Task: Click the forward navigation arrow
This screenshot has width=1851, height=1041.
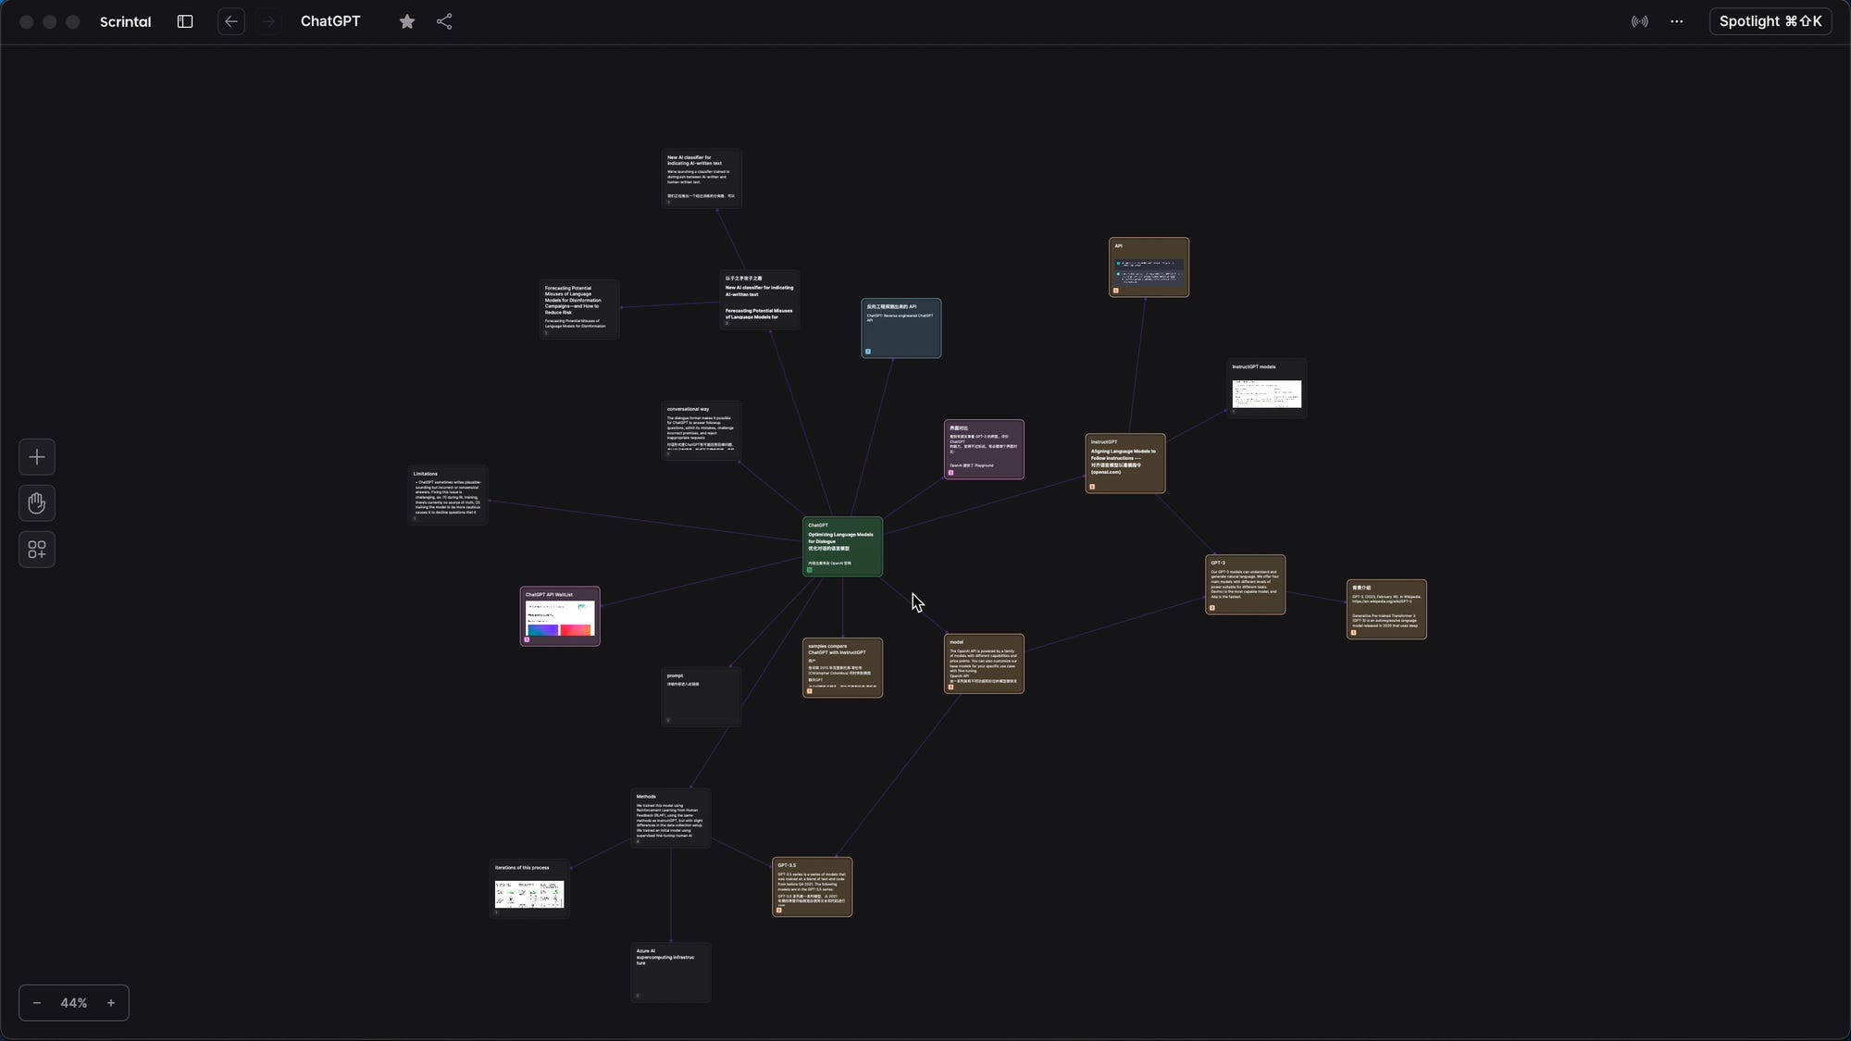Action: 267,21
